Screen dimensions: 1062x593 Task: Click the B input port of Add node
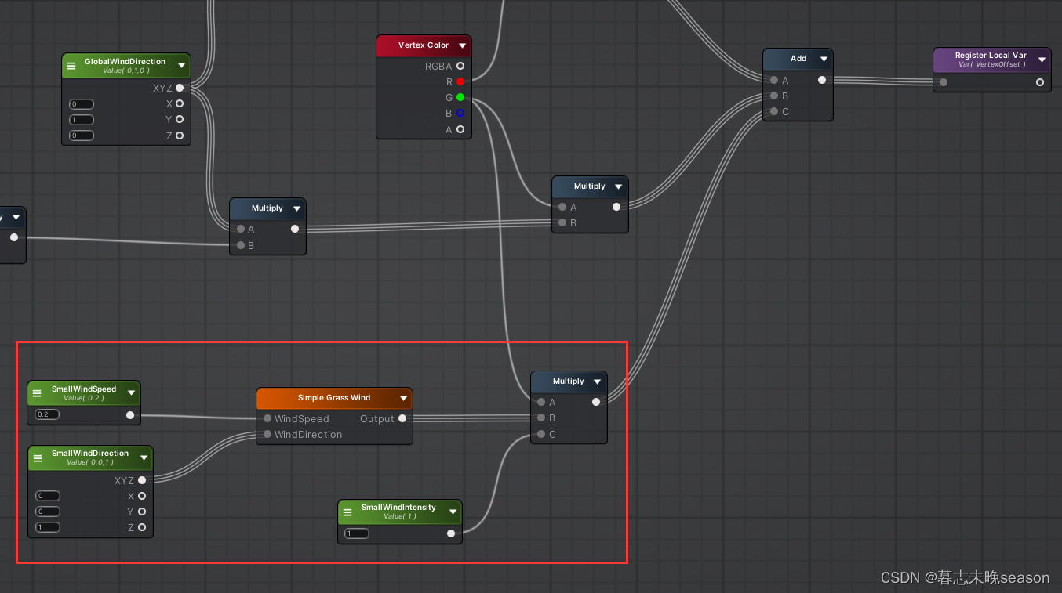tap(774, 96)
